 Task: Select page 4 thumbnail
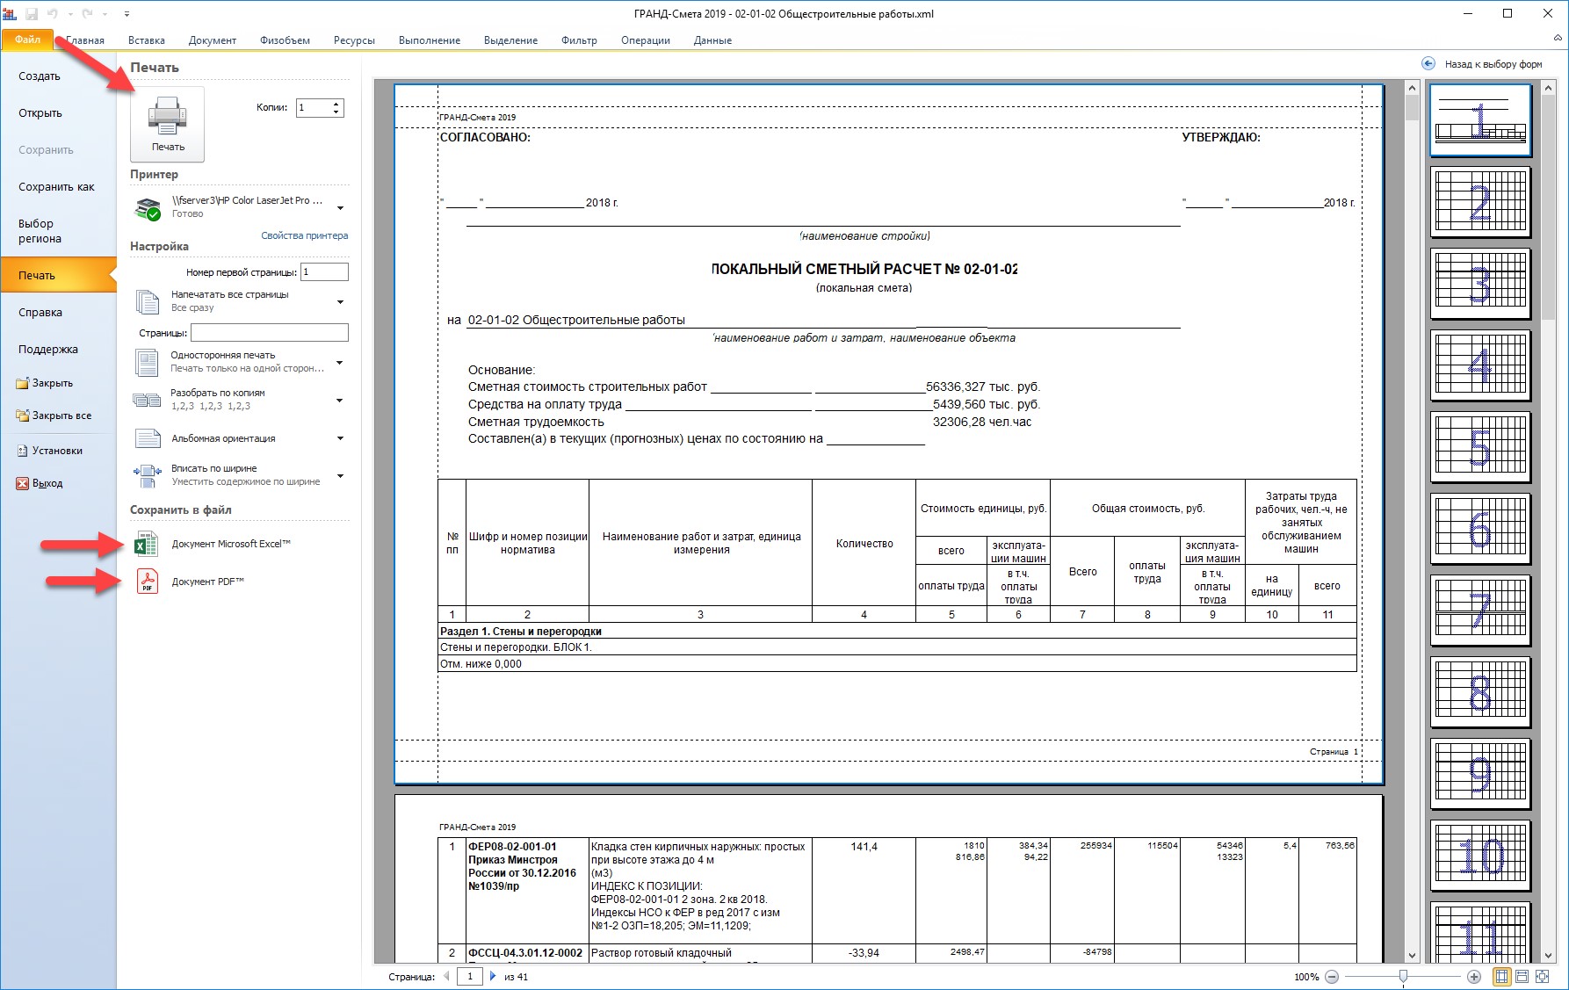(x=1480, y=365)
